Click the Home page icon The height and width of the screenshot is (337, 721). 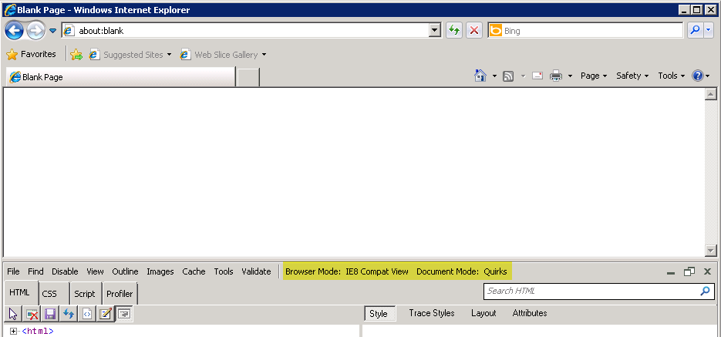(x=480, y=76)
